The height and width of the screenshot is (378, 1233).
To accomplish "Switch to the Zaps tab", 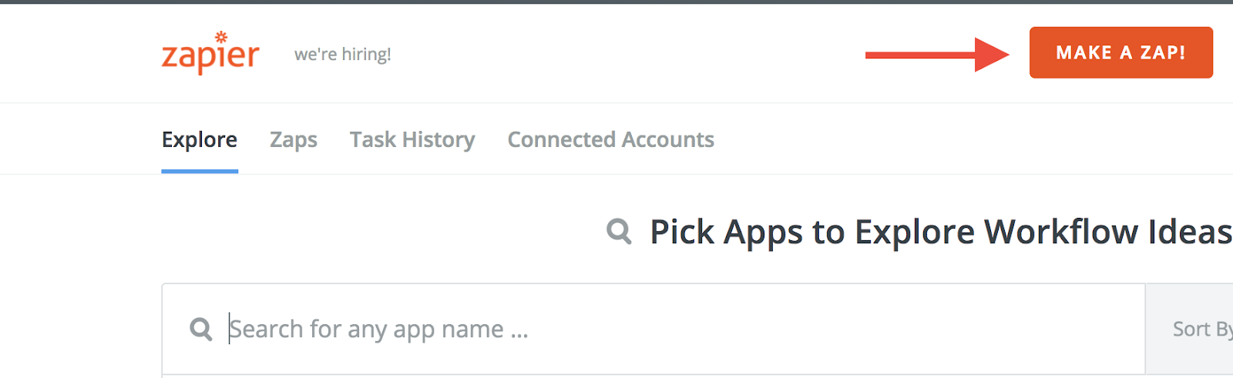I will click(293, 139).
